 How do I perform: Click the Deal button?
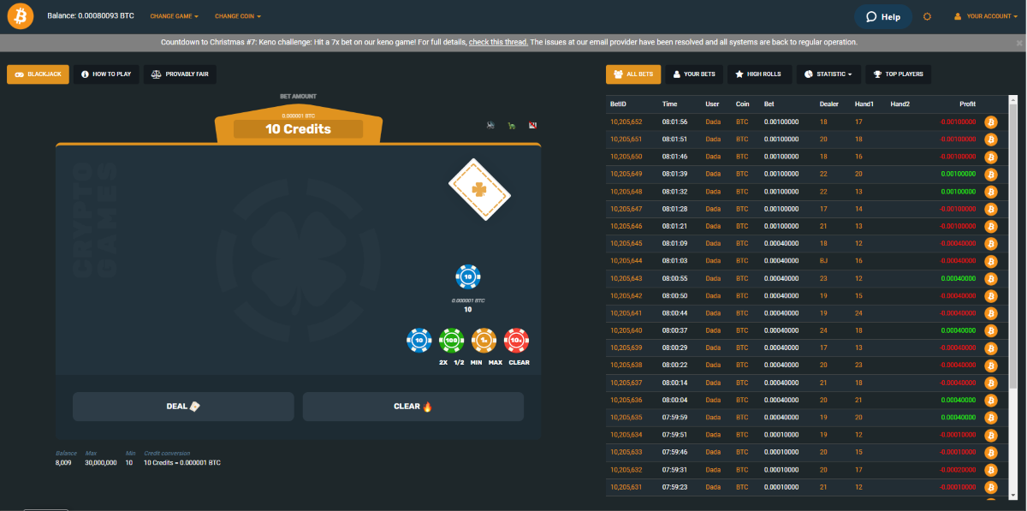point(183,407)
